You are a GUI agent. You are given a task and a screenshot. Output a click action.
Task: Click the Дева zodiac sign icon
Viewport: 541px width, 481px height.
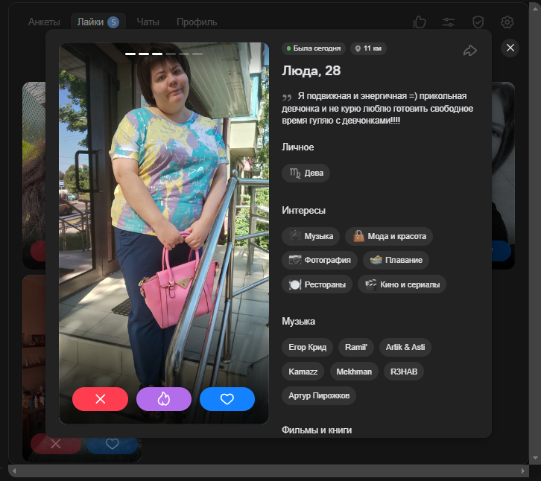pos(295,173)
